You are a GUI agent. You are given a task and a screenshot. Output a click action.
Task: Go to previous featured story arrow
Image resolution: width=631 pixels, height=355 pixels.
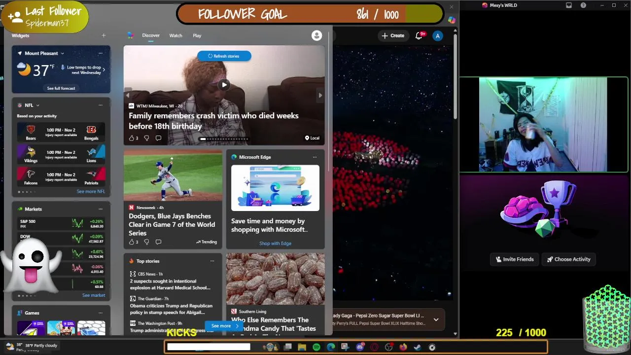[x=128, y=96]
